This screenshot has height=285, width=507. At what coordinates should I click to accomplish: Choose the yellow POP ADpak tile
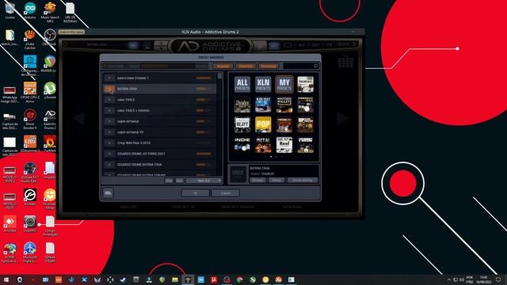pyautogui.click(x=263, y=125)
